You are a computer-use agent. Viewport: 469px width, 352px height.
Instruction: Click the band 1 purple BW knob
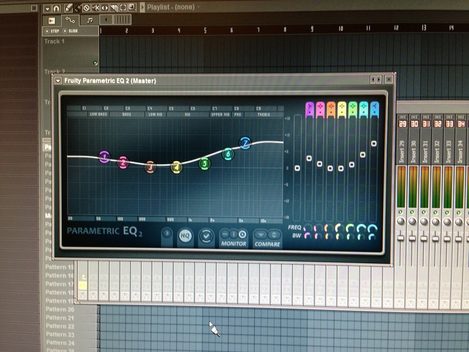coord(307,236)
